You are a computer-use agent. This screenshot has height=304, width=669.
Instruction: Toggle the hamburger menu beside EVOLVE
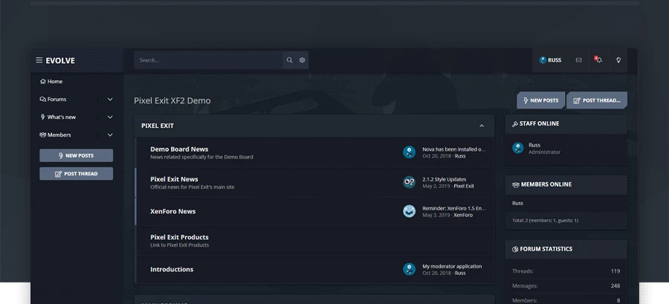point(39,60)
